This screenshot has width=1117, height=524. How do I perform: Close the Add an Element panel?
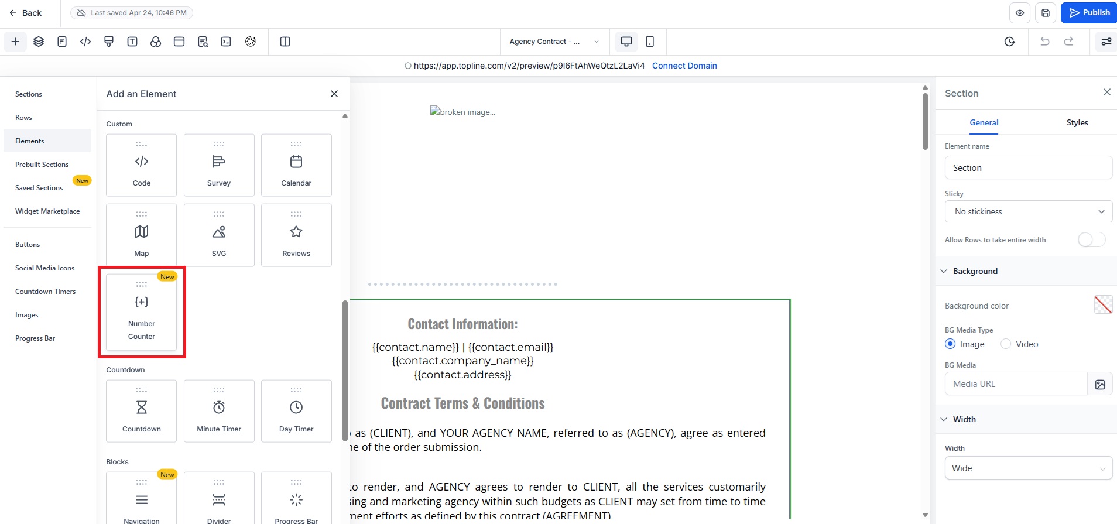(334, 94)
